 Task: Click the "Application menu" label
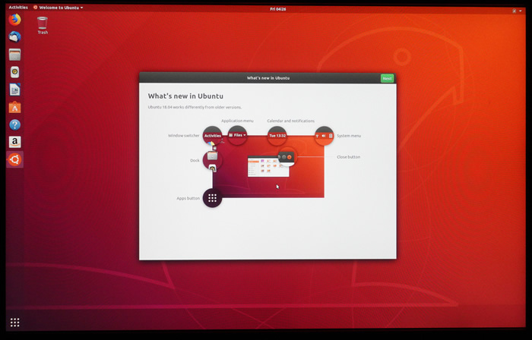(237, 121)
